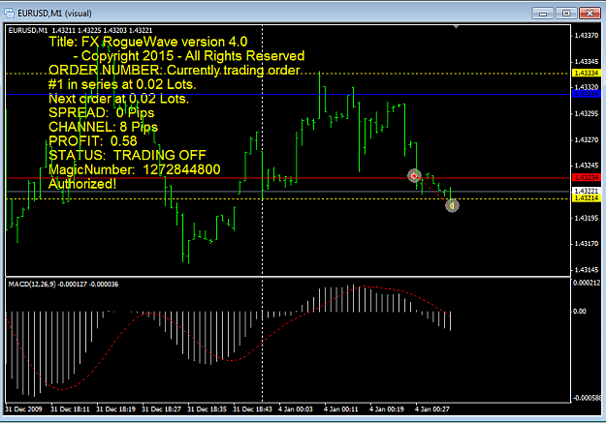This screenshot has width=606, height=423.
Task: Click the 'PROFIT: 0.58' line
Action: [x=93, y=141]
